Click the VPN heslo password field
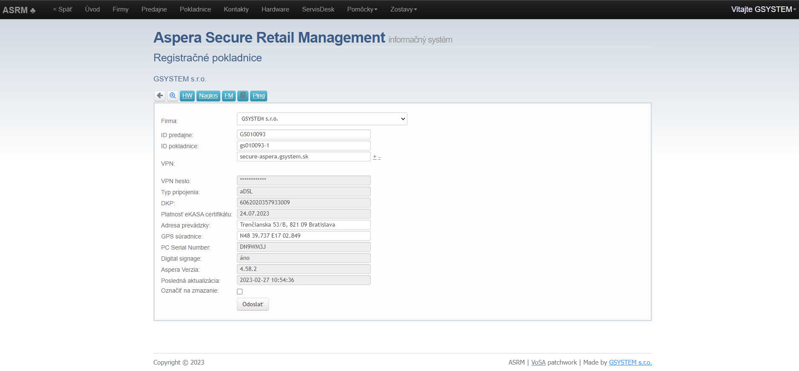The width and height of the screenshot is (799, 371). click(x=304, y=181)
